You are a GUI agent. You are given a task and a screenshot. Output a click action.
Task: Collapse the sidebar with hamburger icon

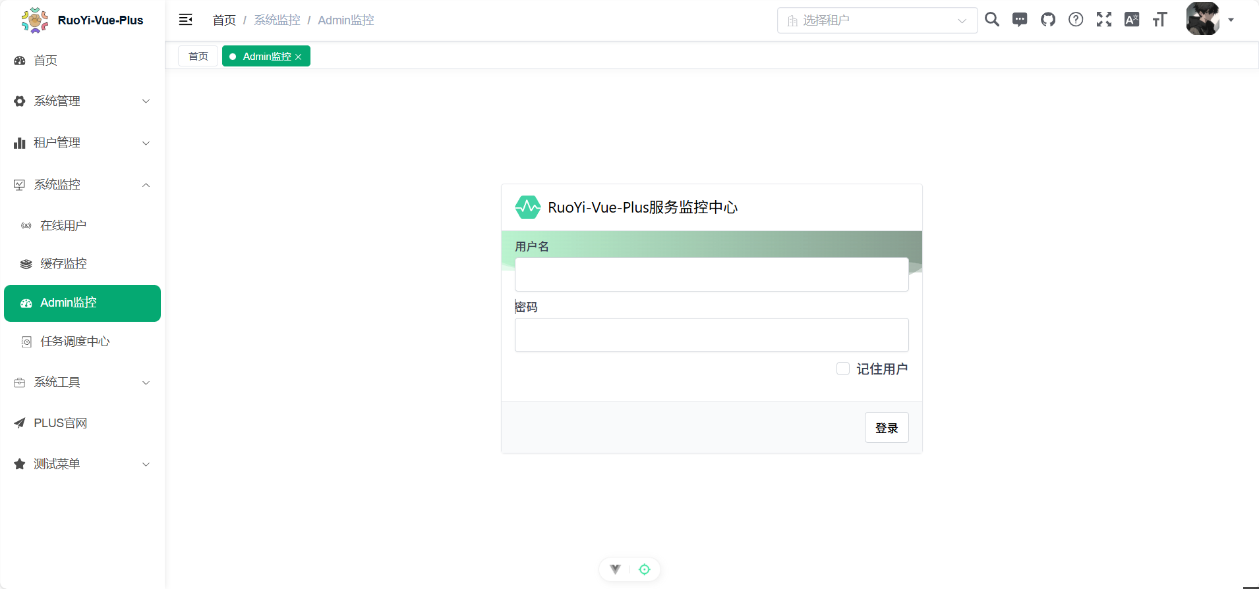coord(186,20)
